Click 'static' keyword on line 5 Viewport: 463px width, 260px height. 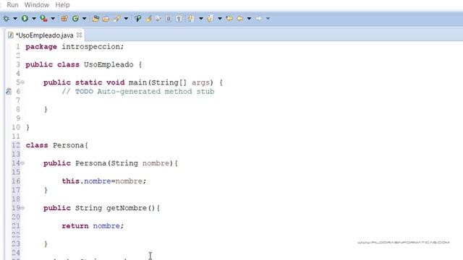(88, 82)
